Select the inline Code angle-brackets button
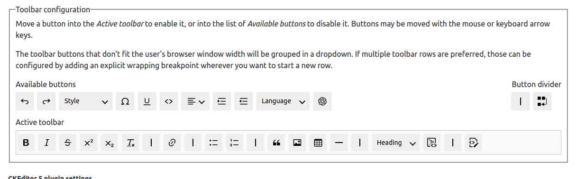The width and height of the screenshot is (577, 179). coord(169,101)
